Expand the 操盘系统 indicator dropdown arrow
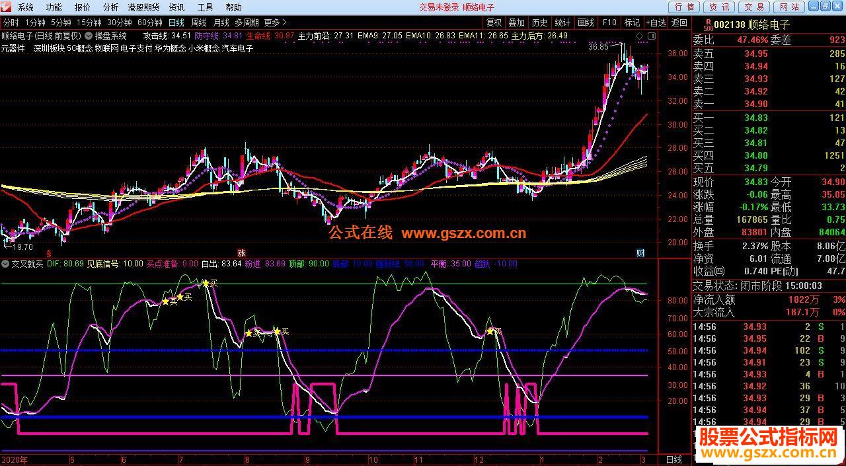Image resolution: width=846 pixels, height=466 pixels. [x=89, y=36]
